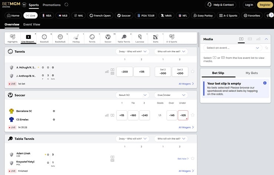This screenshot has height=175, width=274.
Task: Favorite the Adam Linek match star
Action: [x=193, y=158]
